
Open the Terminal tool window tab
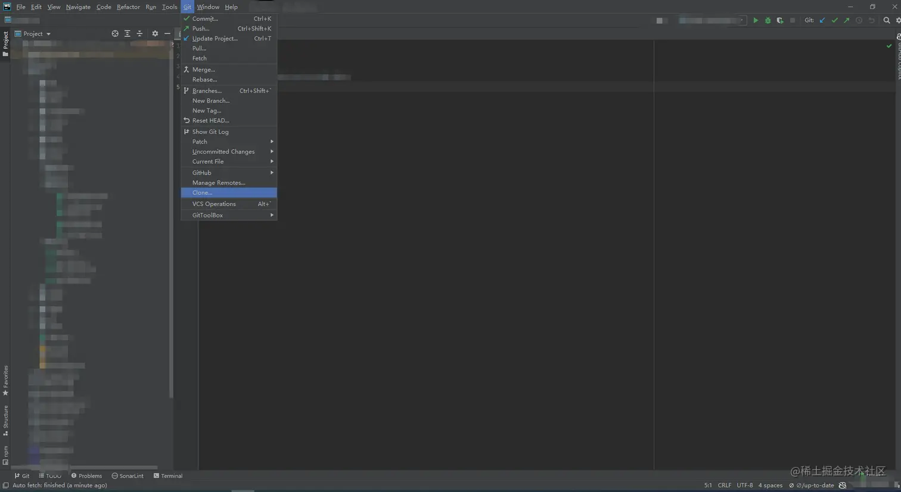[x=168, y=476]
